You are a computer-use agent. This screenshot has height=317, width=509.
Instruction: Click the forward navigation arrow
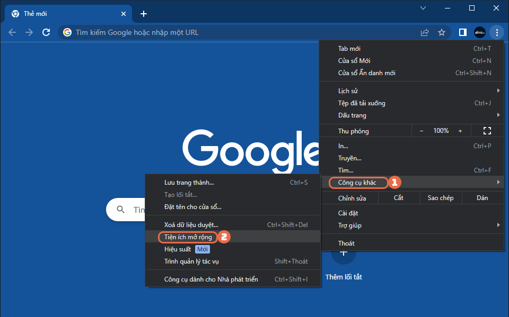29,32
